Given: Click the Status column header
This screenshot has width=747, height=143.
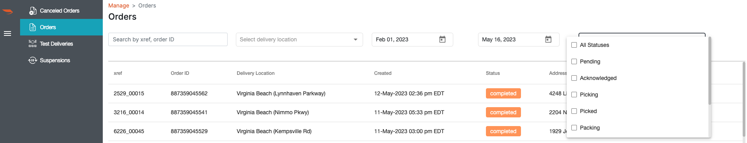Looking at the screenshot, I should coord(493,73).
